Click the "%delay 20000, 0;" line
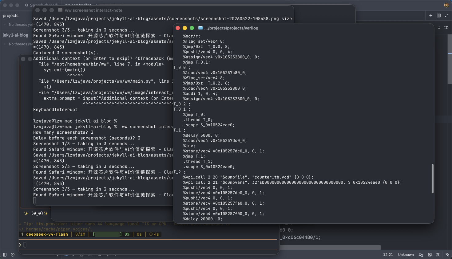 (x=203, y=219)
